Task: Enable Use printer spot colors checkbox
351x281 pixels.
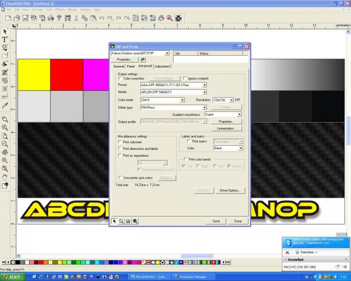Action: (120, 177)
